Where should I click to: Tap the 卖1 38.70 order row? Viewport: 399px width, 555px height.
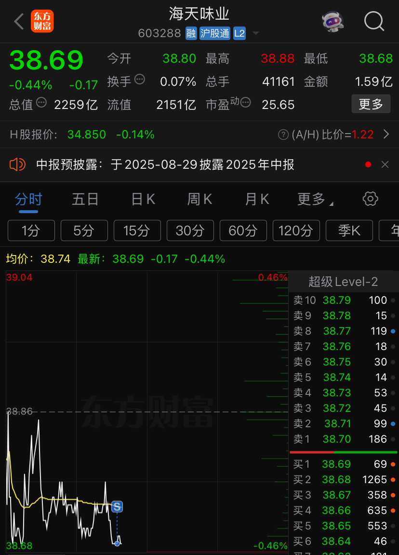344,439
